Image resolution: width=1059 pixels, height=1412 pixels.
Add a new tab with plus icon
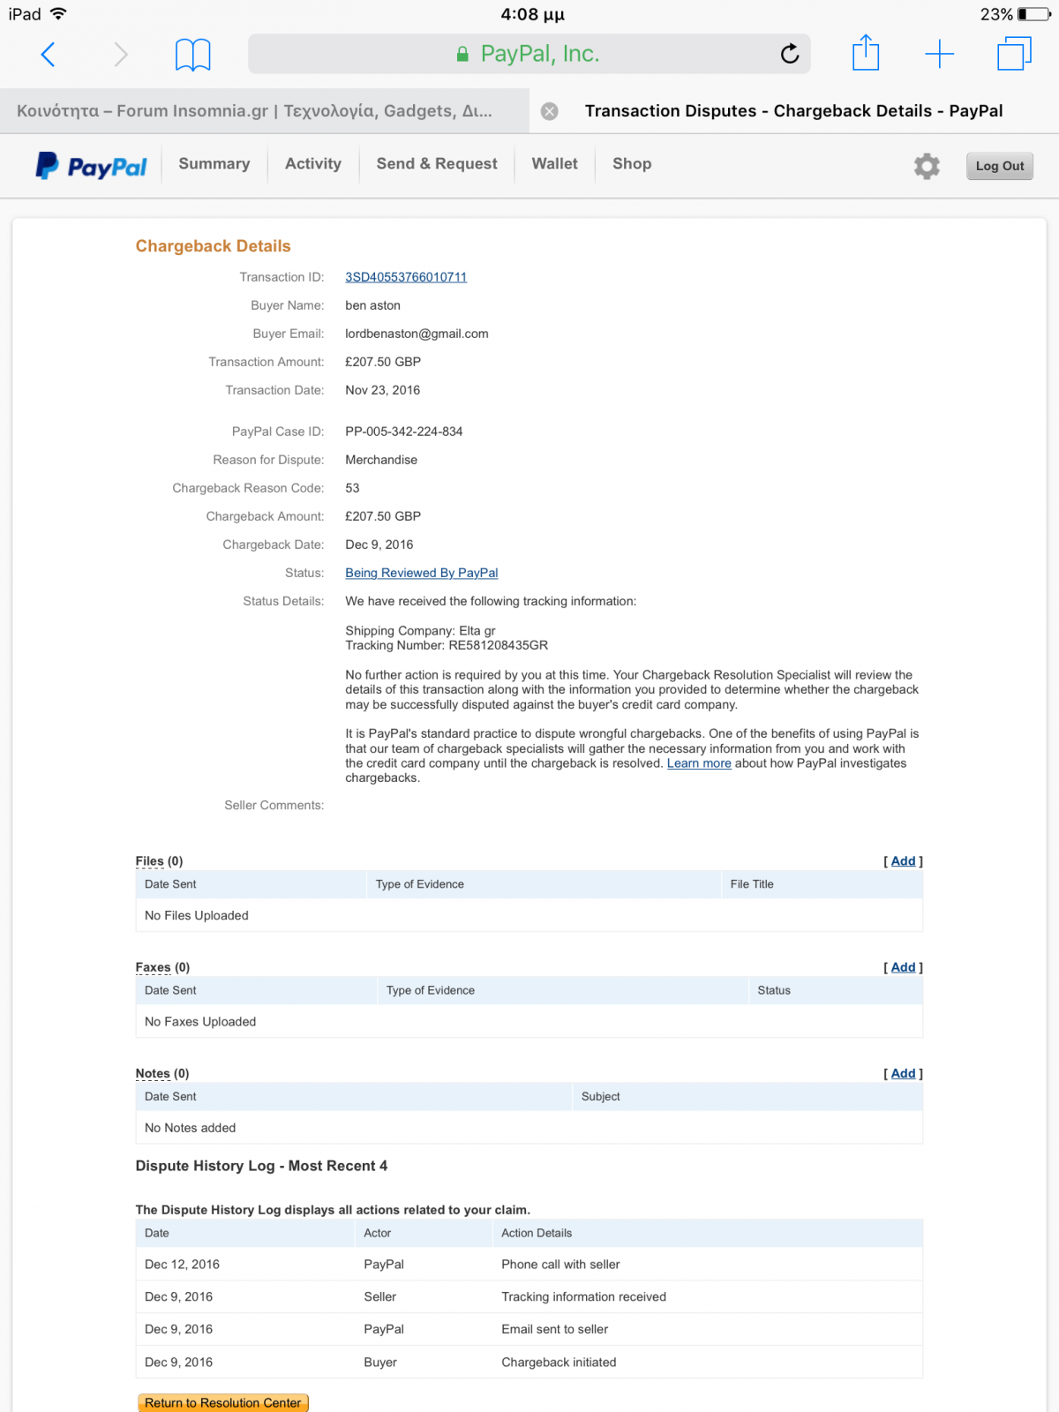939,54
